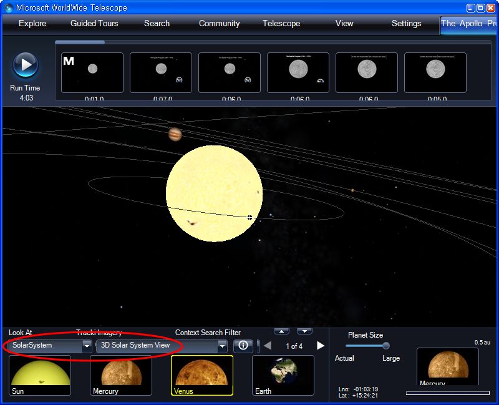Adjust the Planet Size slider handle

point(385,346)
